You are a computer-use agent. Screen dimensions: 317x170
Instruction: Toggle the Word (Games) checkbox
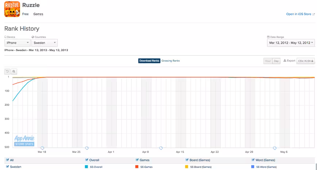(253, 160)
